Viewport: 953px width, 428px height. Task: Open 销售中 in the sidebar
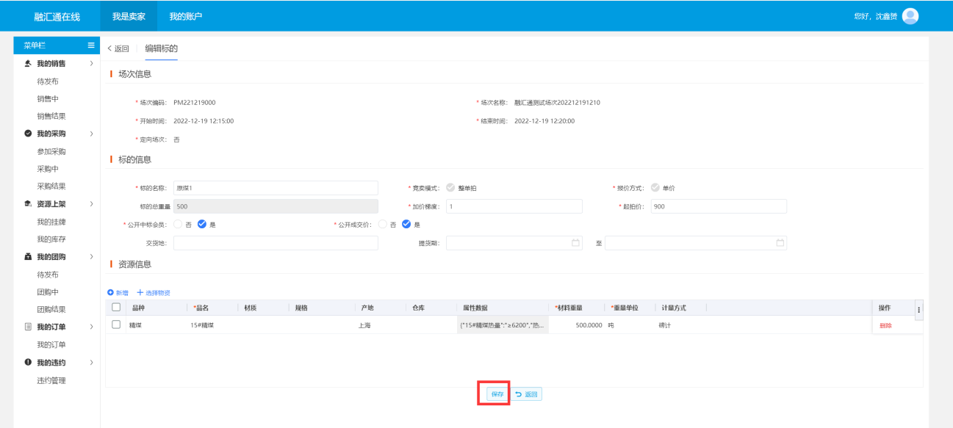pos(48,99)
